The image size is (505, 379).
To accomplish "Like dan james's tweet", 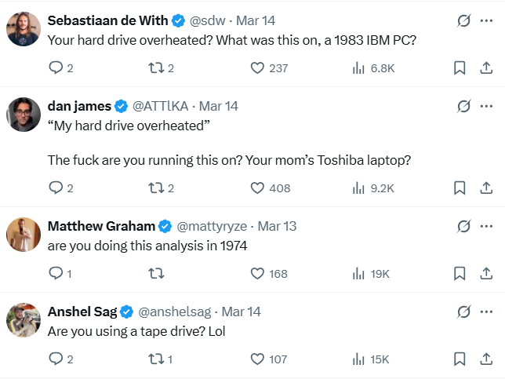I will coord(257,188).
